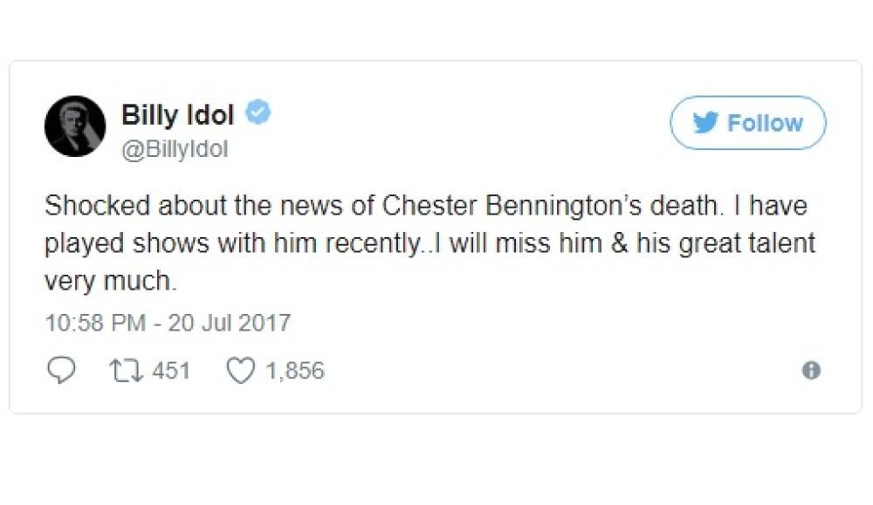
Task: Click the reply speech bubble icon
Action: pos(60,371)
